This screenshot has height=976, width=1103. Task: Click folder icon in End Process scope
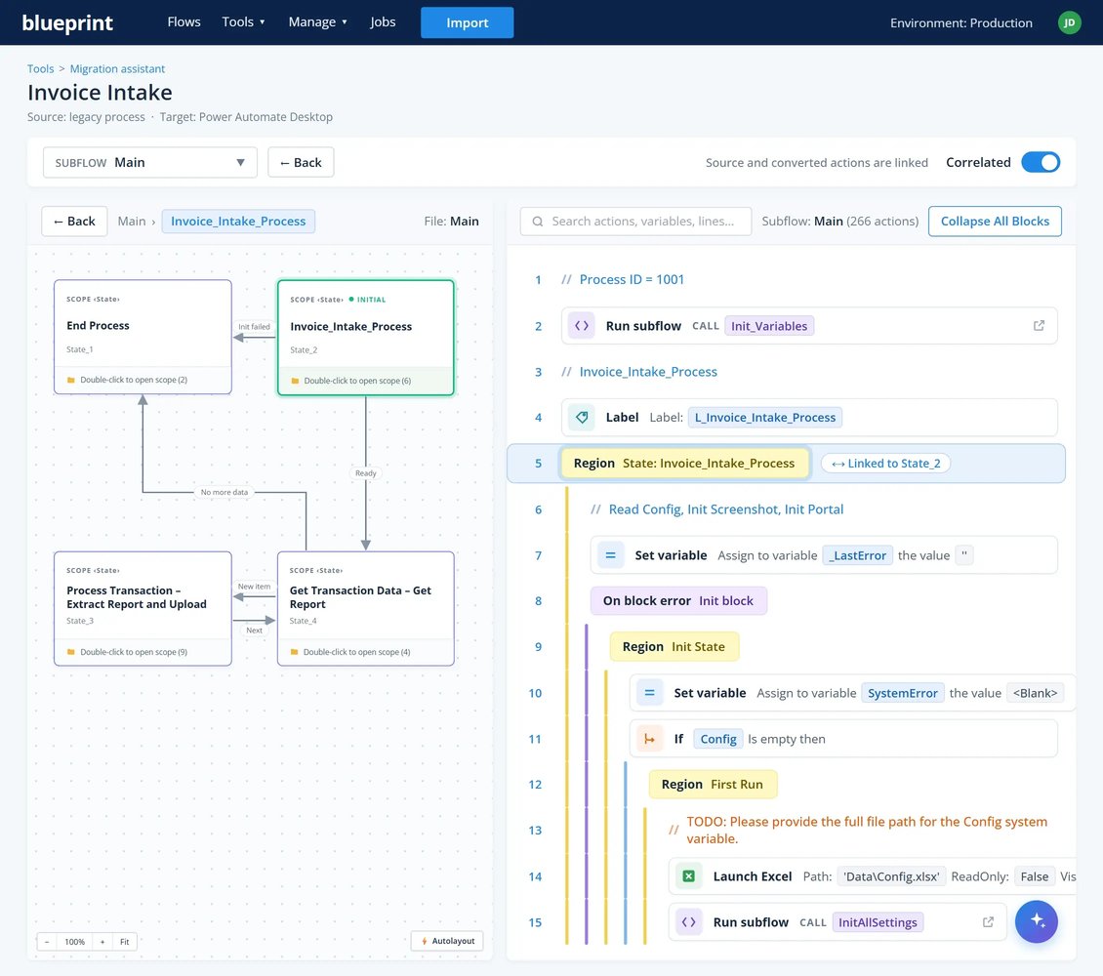pos(70,380)
